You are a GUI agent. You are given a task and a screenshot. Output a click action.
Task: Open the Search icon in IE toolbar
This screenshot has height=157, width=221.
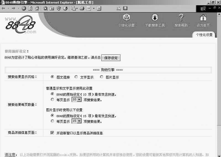(45, 8)
